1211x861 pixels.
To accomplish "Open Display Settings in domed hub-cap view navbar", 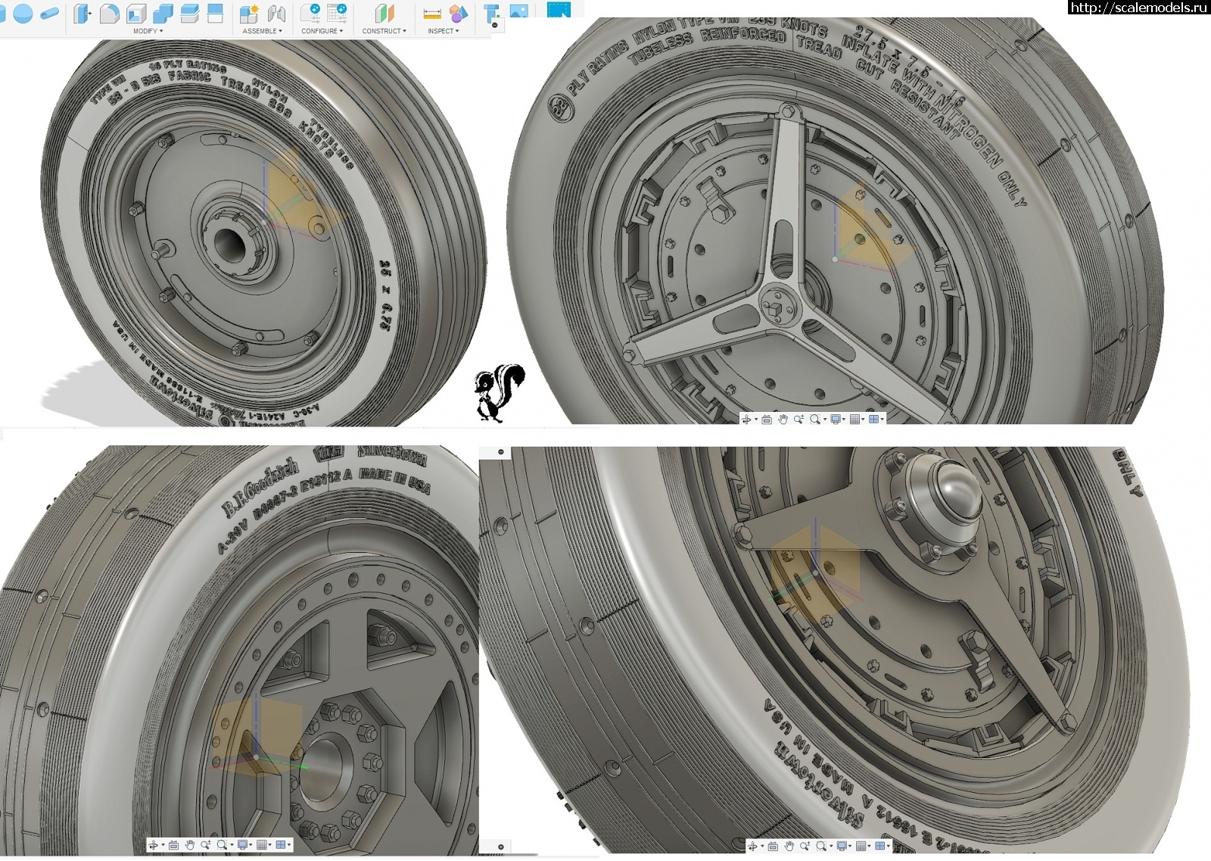I will tap(842, 846).
